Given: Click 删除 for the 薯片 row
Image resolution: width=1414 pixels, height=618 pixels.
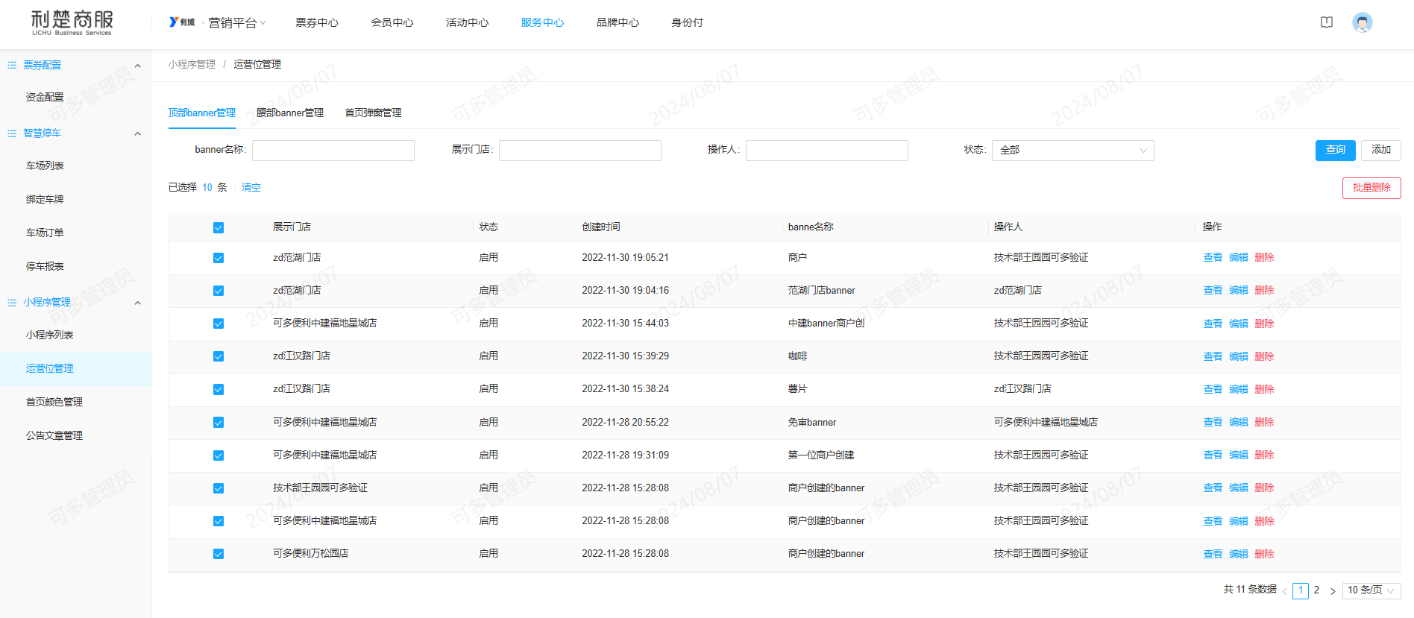Looking at the screenshot, I should coord(1264,389).
